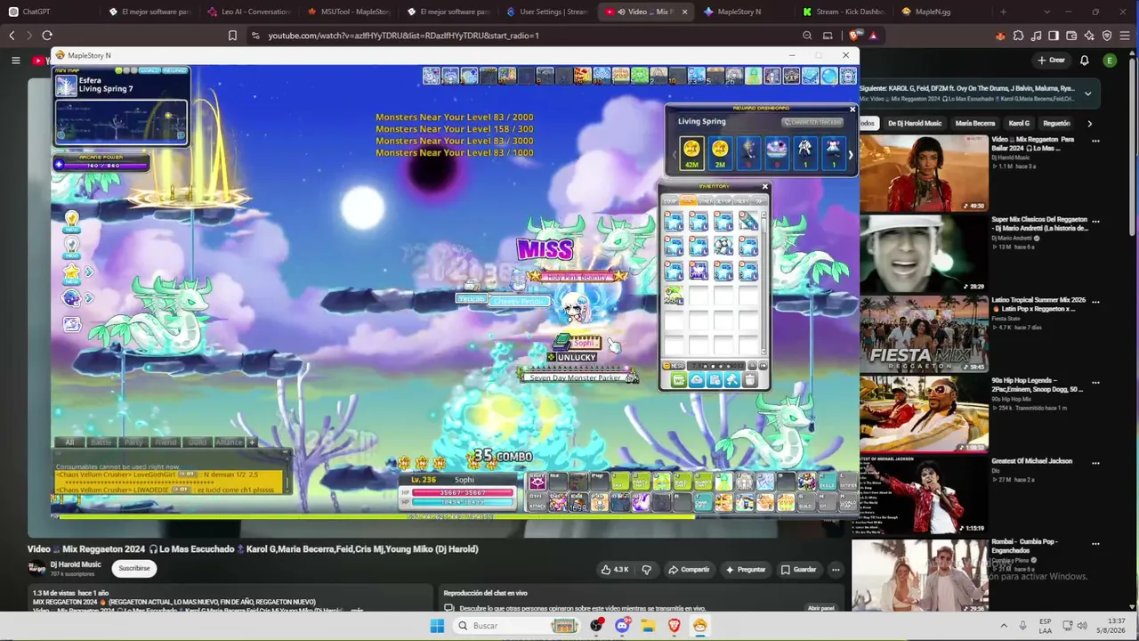Open Latino Tropical Summer Mix thumbnail
The width and height of the screenshot is (1139, 641).
click(924, 333)
